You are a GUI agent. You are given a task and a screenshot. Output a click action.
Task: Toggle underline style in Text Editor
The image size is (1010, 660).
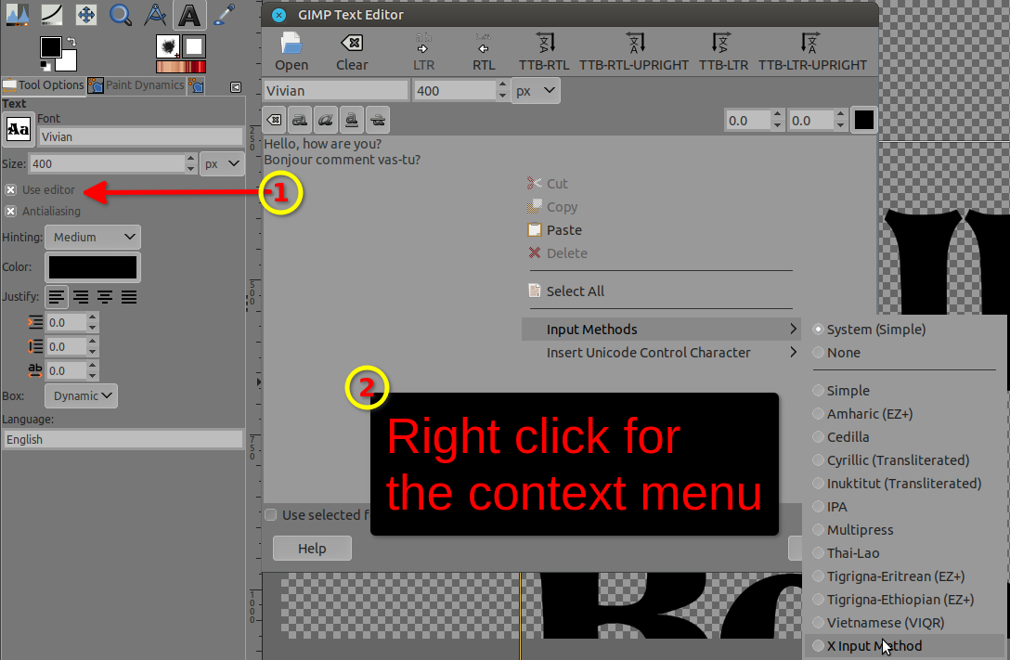coord(352,120)
